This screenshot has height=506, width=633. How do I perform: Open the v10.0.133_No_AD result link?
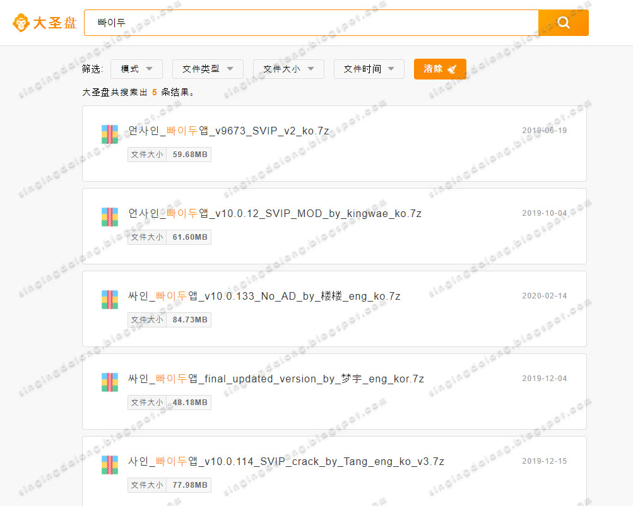pyautogui.click(x=264, y=296)
